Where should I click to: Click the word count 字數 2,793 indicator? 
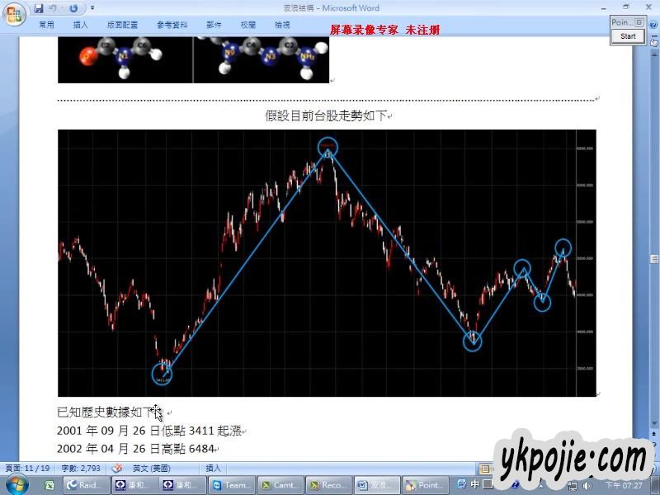point(80,468)
